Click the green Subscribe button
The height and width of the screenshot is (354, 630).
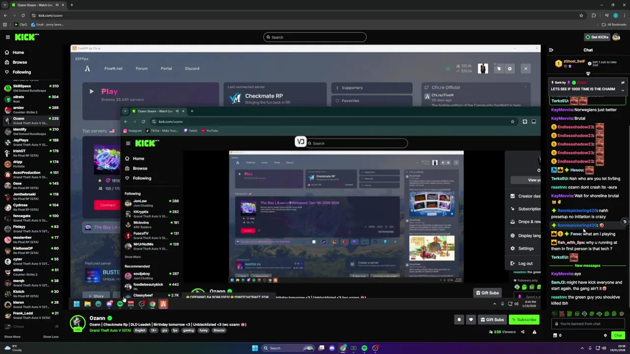[524, 320]
